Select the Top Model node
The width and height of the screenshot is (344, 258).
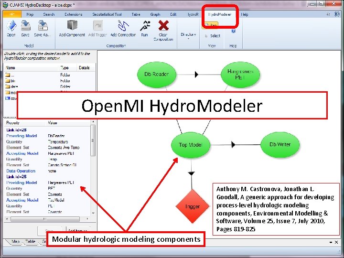(x=191, y=145)
